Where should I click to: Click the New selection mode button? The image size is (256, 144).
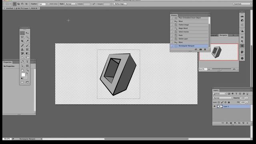(x=14, y=4)
